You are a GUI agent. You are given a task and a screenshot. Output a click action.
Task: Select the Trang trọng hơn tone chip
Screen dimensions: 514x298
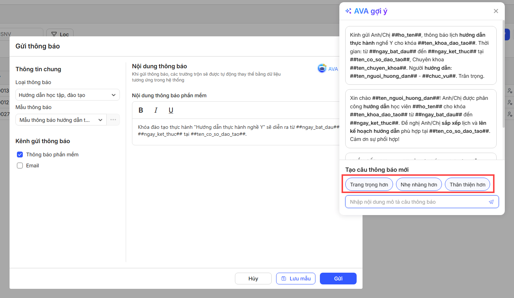(369, 185)
